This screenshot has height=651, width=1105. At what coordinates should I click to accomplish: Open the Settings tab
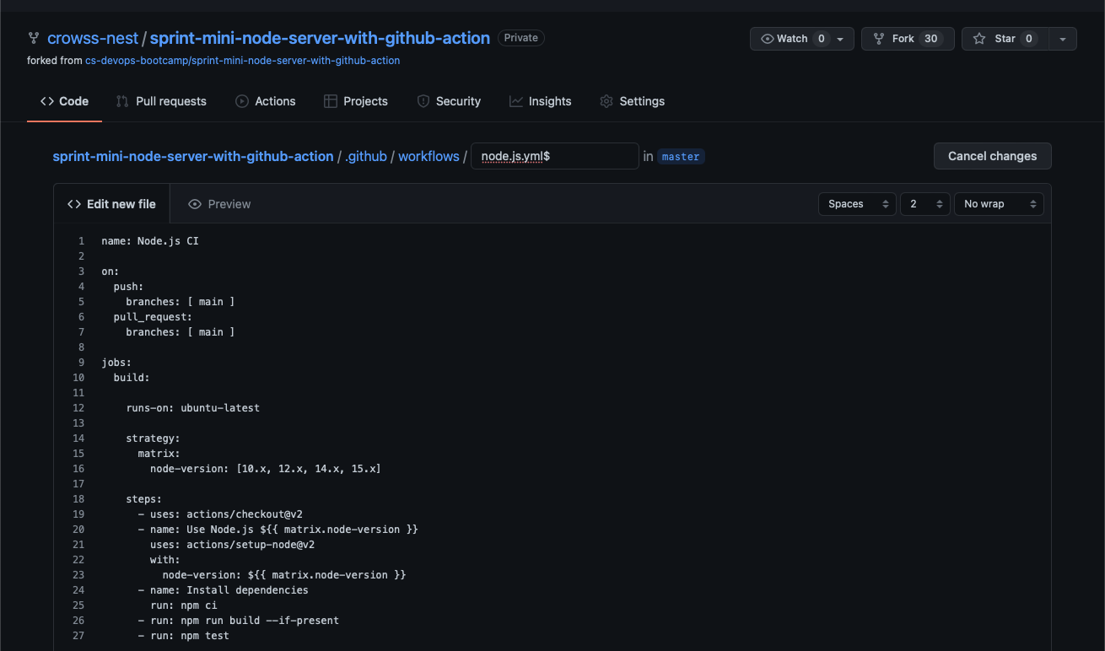(x=633, y=101)
